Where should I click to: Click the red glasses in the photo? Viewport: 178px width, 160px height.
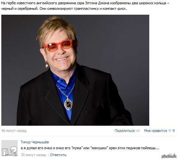[58, 45]
